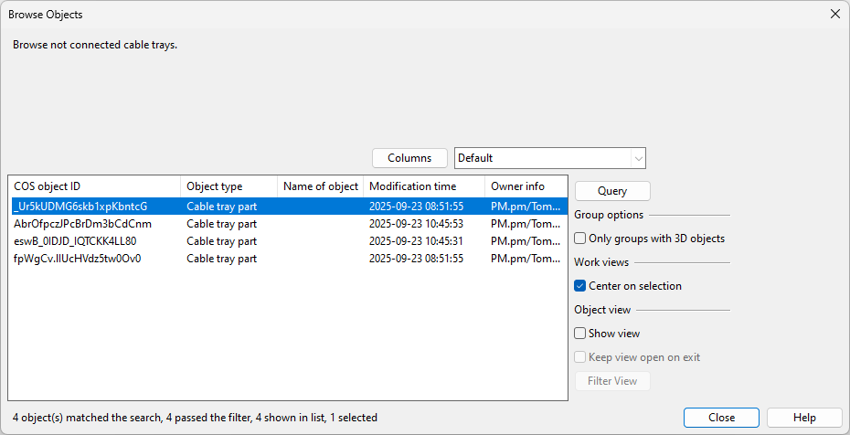
Task: Open the Default column layout dropdown
Action: [549, 158]
